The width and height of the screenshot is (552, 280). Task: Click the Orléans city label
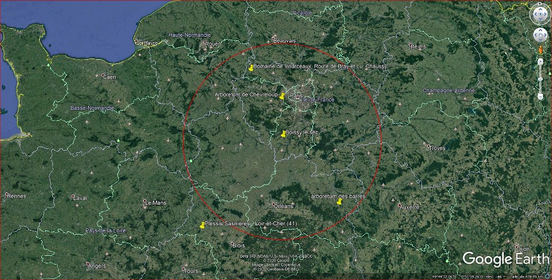284,206
